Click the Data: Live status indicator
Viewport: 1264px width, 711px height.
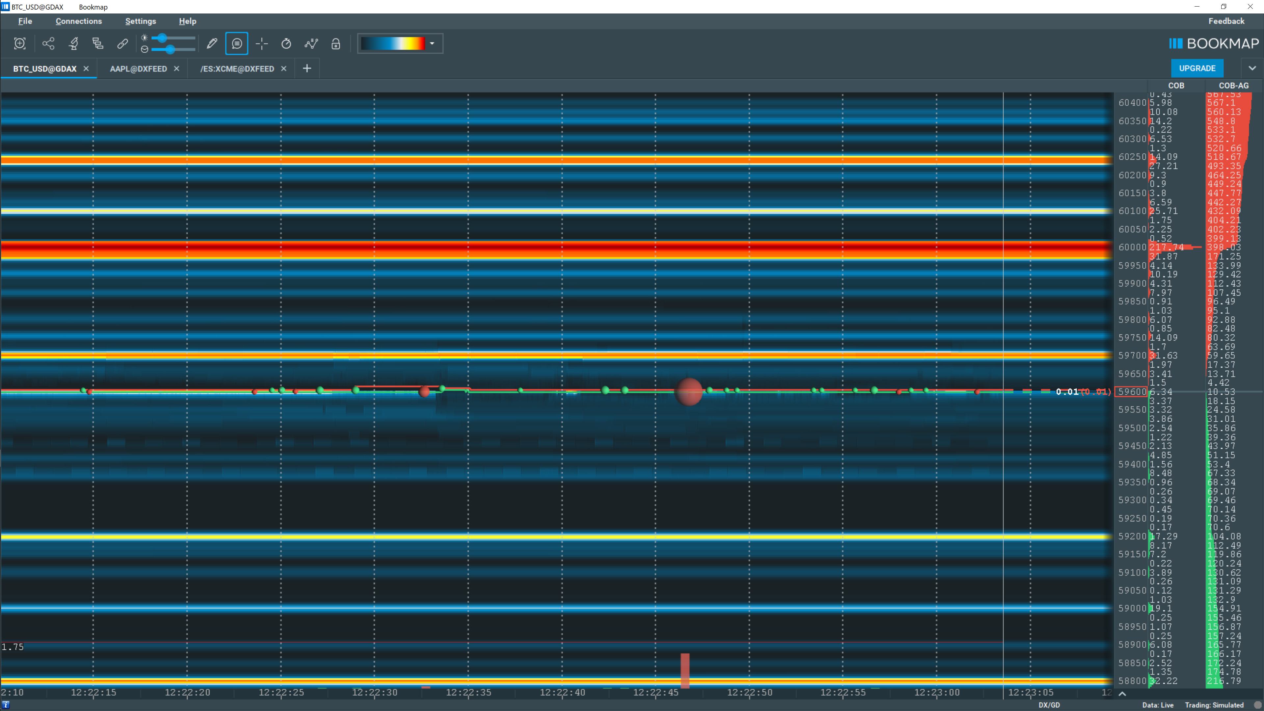coord(1158,705)
